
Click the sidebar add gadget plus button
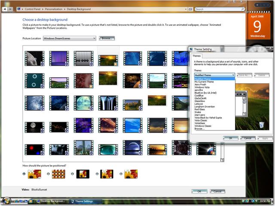257,5
